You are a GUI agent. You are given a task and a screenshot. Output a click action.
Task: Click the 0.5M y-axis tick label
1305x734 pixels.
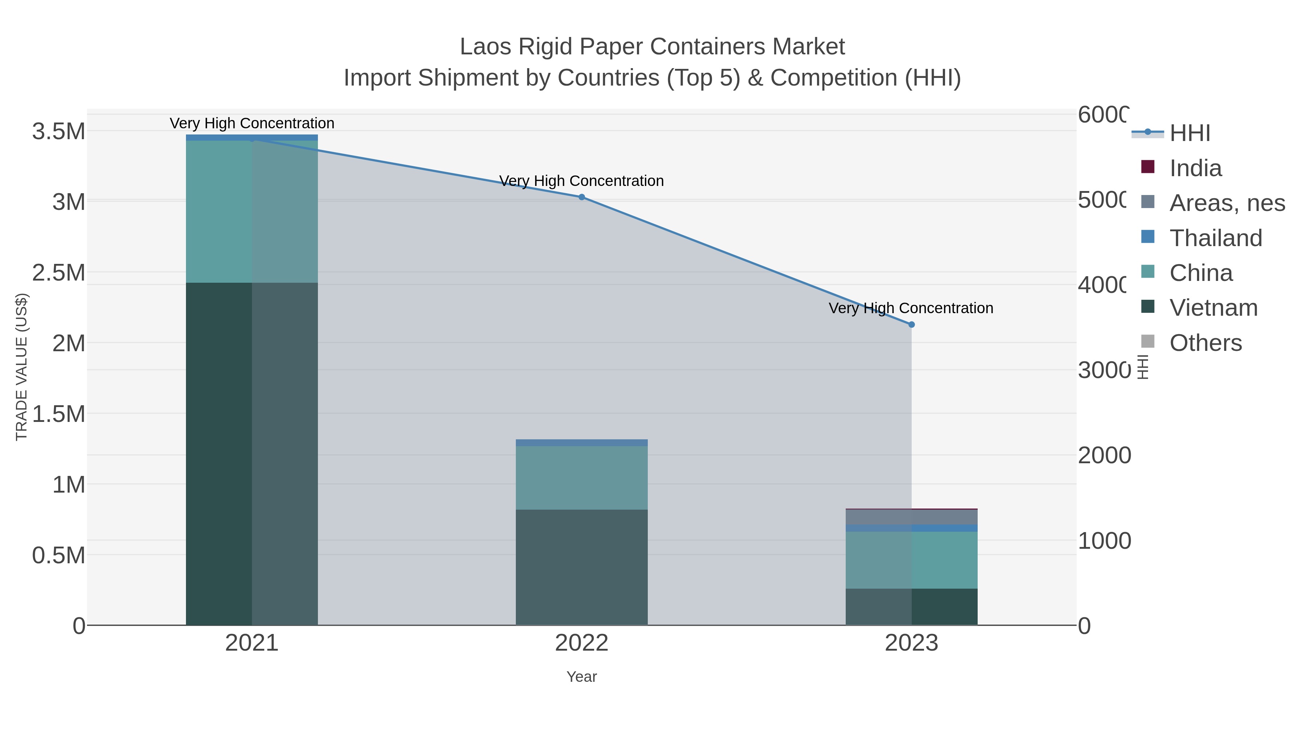pyautogui.click(x=59, y=556)
